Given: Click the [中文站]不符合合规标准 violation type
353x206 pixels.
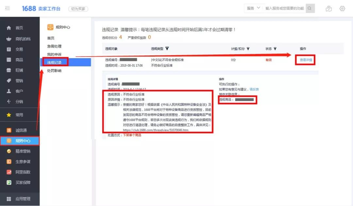Looking at the screenshot, I should [167, 60].
